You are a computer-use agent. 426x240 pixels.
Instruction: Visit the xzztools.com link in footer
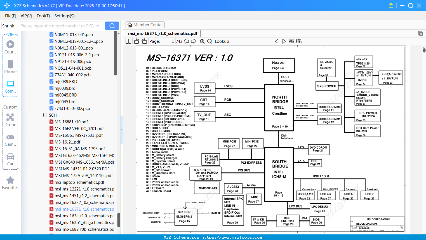tap(232, 237)
